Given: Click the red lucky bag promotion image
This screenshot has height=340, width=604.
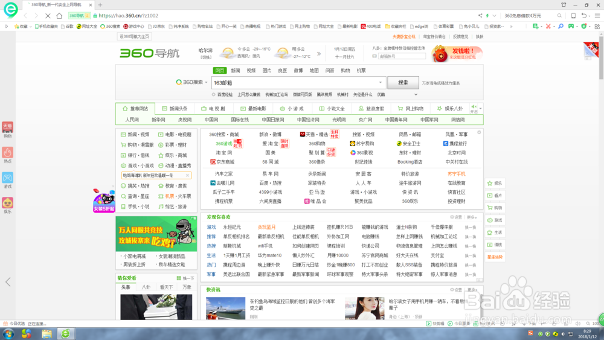Looking at the screenshot, I should pos(457,54).
